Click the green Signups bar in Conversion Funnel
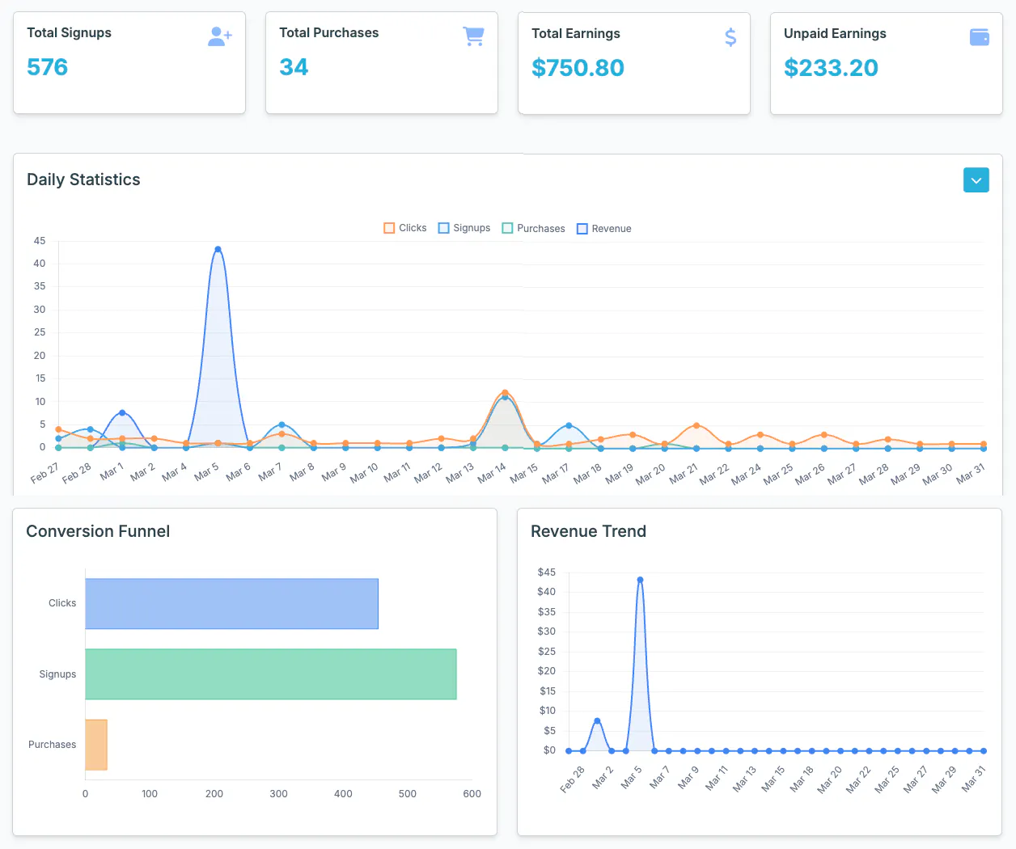 (271, 674)
